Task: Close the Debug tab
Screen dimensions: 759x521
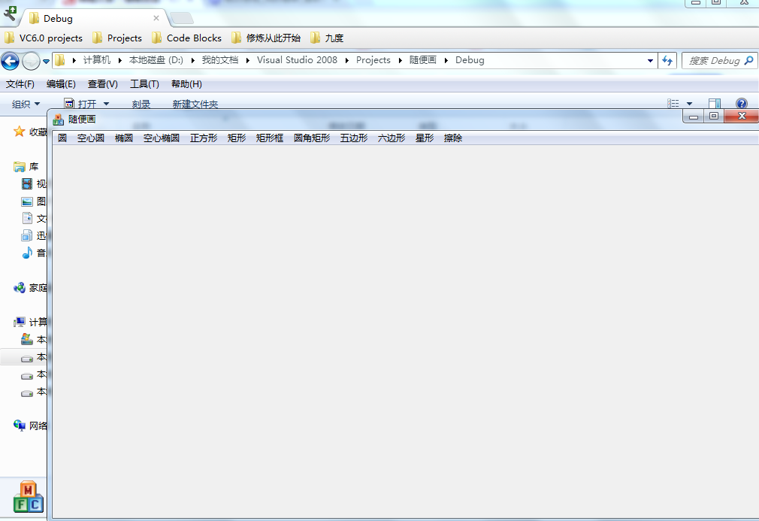Action: pos(156,18)
